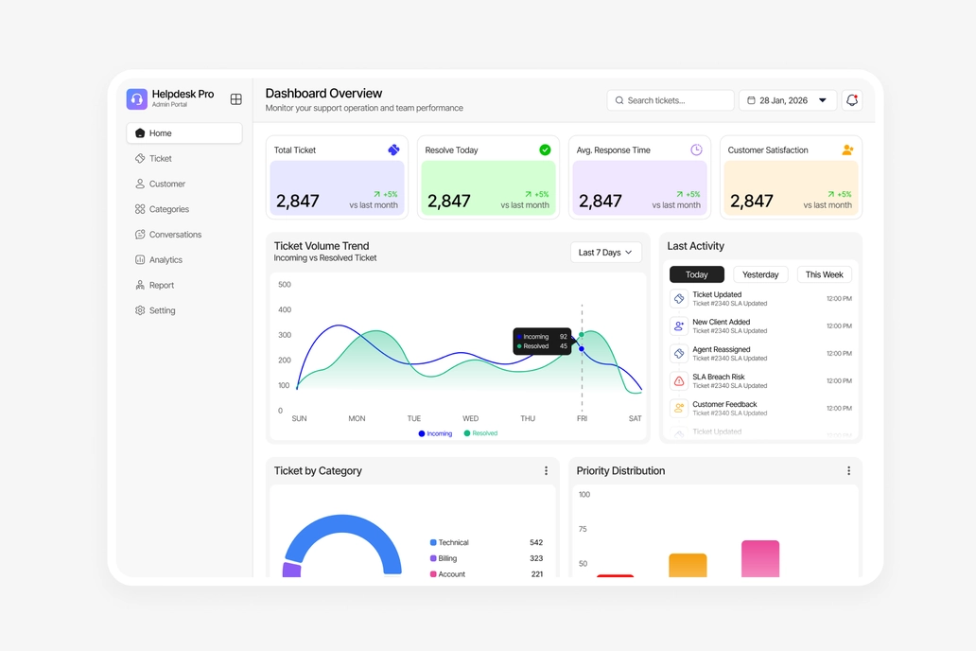Click the Ticket sidebar tag icon

[x=140, y=158]
